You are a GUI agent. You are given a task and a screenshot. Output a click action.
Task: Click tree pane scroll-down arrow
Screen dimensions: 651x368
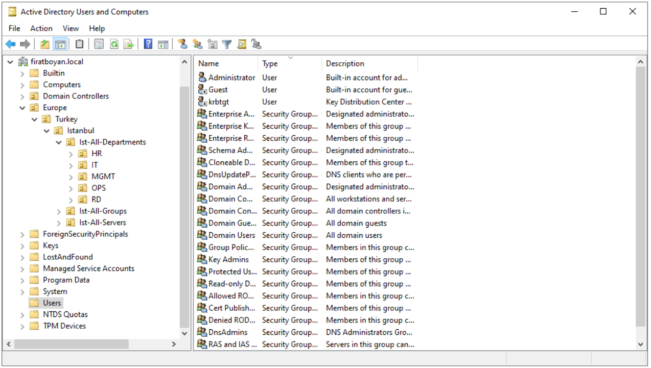point(184,333)
